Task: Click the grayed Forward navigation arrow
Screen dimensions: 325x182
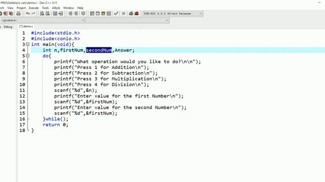Action: click(x=76, y=14)
